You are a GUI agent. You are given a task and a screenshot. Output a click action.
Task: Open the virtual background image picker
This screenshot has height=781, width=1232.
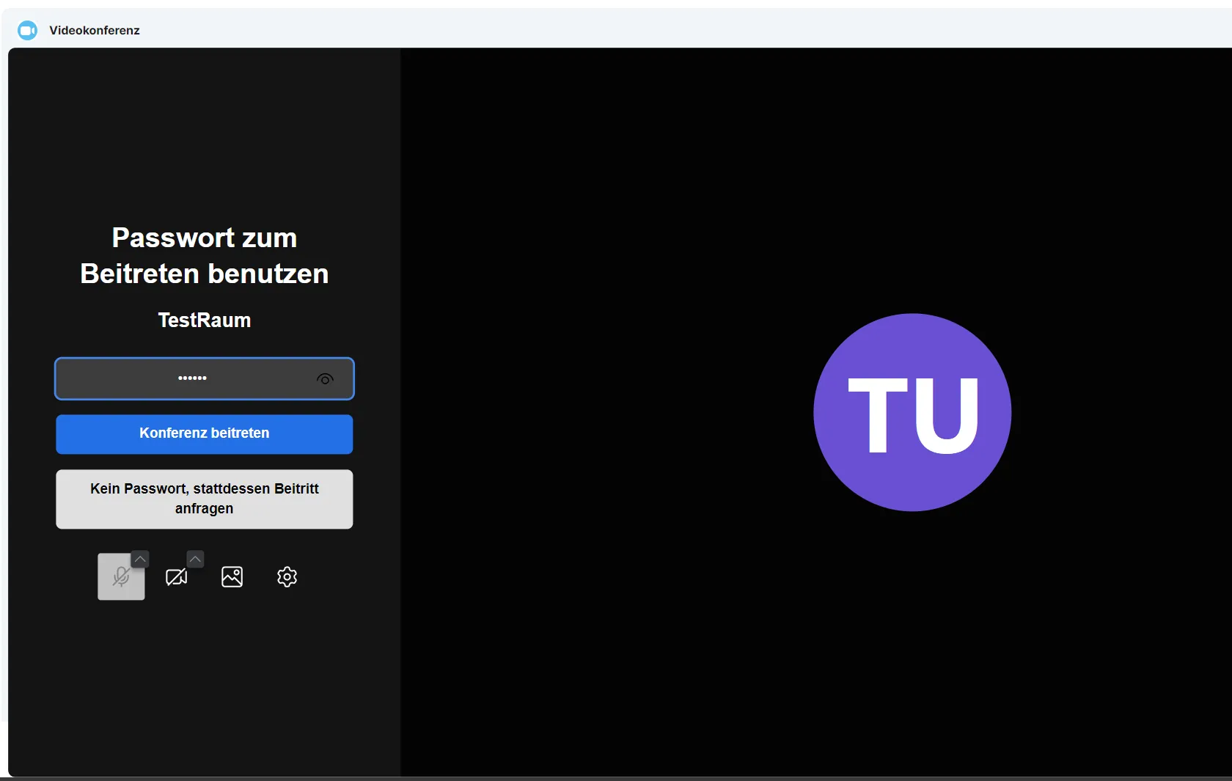[232, 577]
